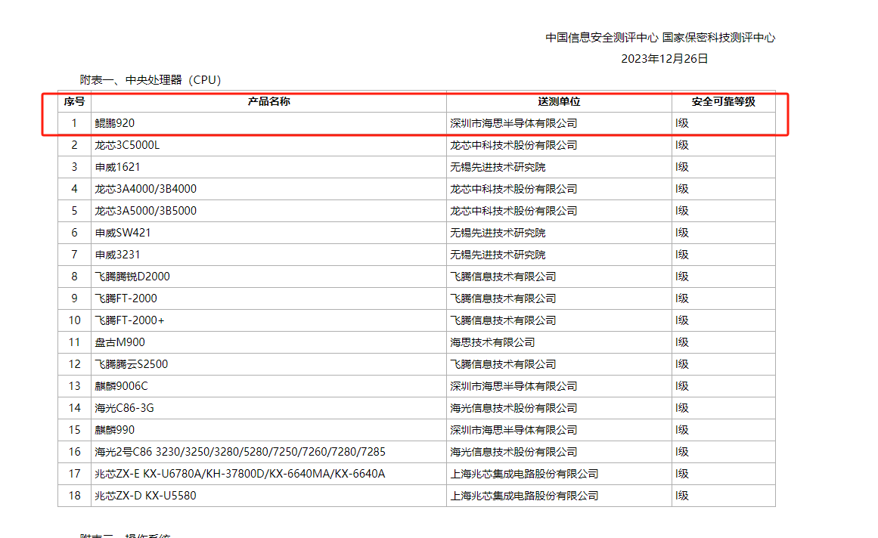The width and height of the screenshot is (878, 538).
Task: Click the 海光2号C86 3230/3250 product entry
Action: pos(240,452)
